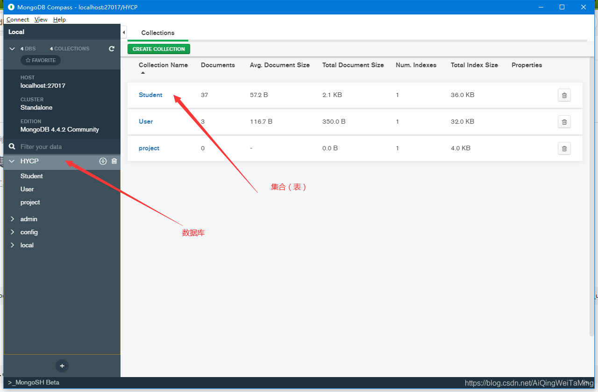
Task: Collapse the sidebar with the arrow toggle
Action: [x=124, y=32]
